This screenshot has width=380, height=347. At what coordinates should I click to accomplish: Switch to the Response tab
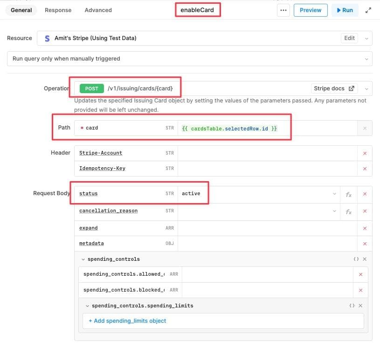pyautogui.click(x=58, y=10)
